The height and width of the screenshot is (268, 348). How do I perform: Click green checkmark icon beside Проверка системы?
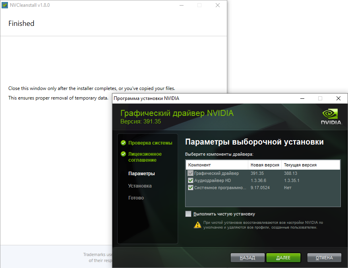tap(124, 143)
